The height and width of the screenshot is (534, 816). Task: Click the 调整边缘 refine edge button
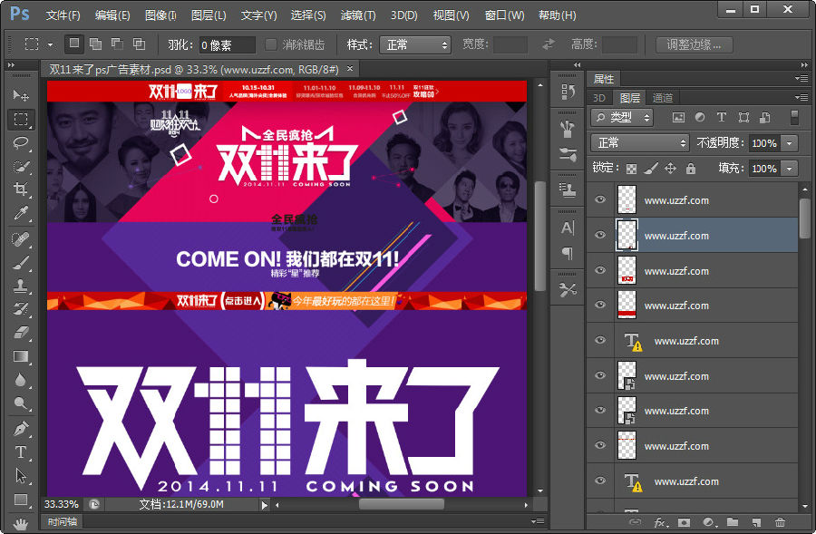(694, 44)
